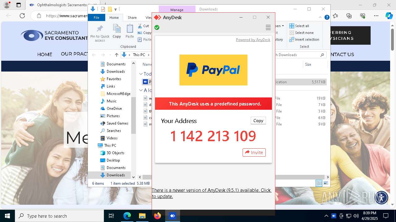This screenshot has width=396, height=222.
Task: Open the Powered by AnyDesk link
Action: (253, 40)
